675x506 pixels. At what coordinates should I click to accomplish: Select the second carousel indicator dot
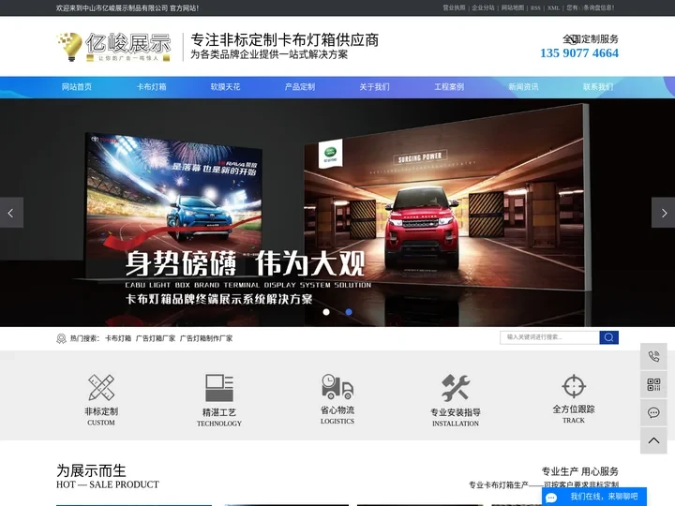pyautogui.click(x=349, y=311)
